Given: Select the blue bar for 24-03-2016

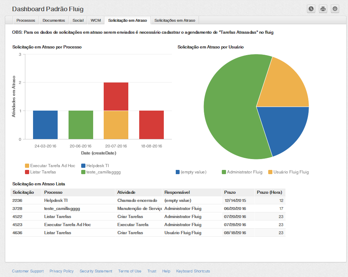Looking at the screenshot, I should click(x=45, y=125).
